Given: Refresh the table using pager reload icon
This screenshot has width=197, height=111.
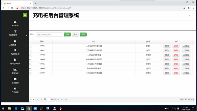Looking at the screenshot, I should click(66, 99).
